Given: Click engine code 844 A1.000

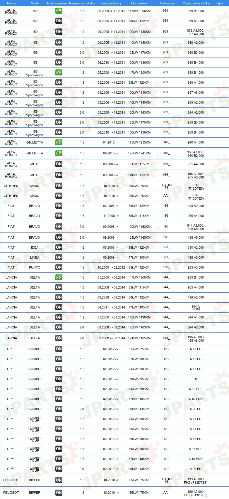Looking at the screenshot, I should (196, 317).
